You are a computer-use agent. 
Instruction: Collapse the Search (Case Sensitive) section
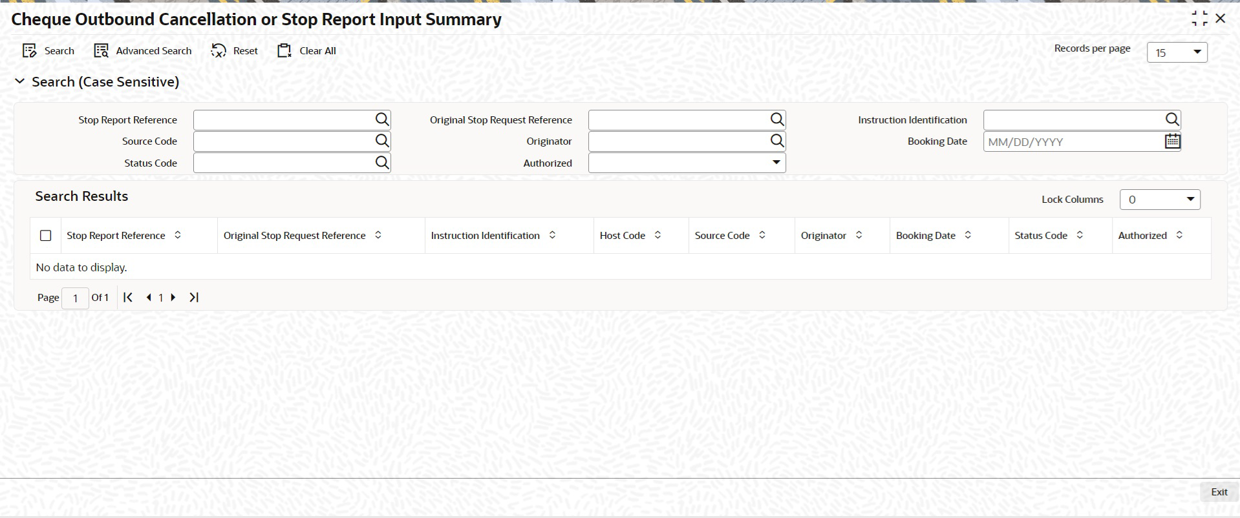20,81
